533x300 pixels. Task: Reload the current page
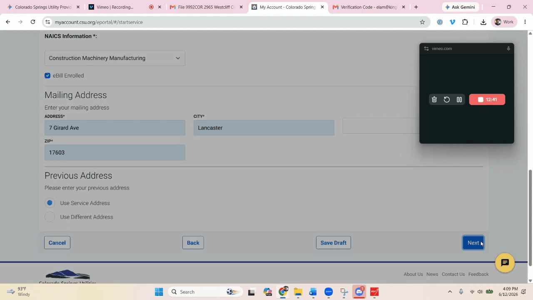point(33,22)
